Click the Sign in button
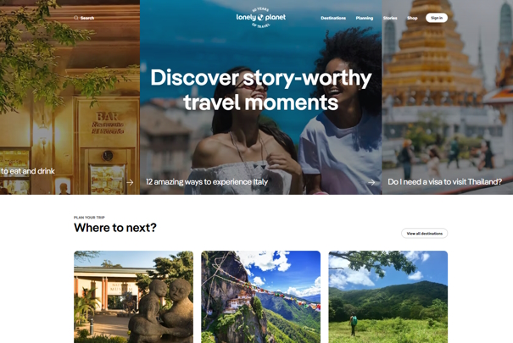Viewport: 513px width, 343px height. point(437,18)
